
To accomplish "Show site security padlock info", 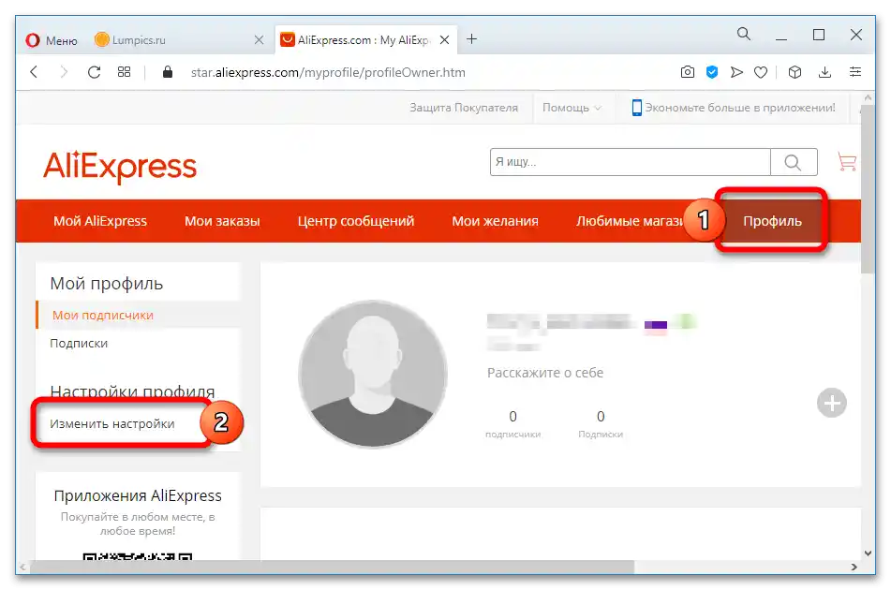I will (x=167, y=72).
